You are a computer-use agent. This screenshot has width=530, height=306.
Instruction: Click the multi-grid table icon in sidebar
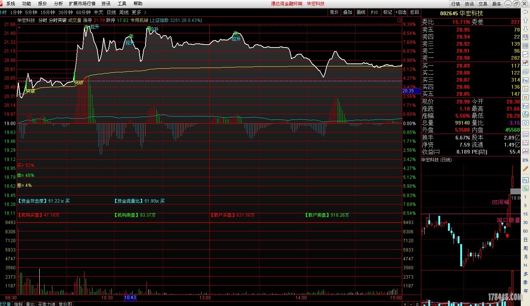[x=526, y=46]
